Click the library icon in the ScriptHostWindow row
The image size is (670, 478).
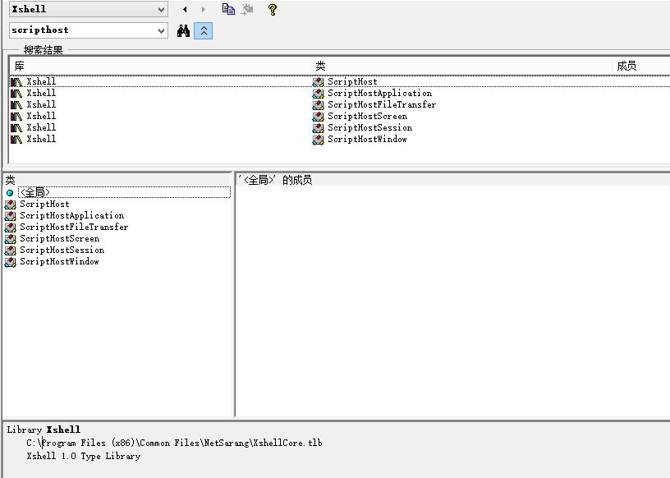tap(16, 140)
